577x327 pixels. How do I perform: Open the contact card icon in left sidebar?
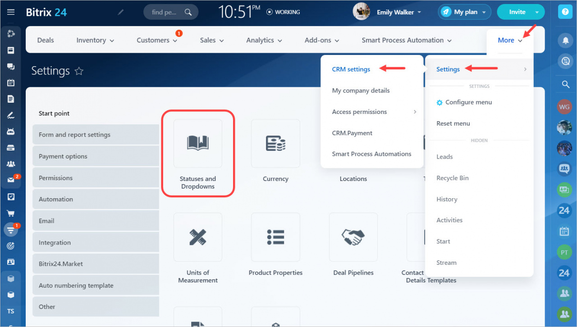(11, 262)
